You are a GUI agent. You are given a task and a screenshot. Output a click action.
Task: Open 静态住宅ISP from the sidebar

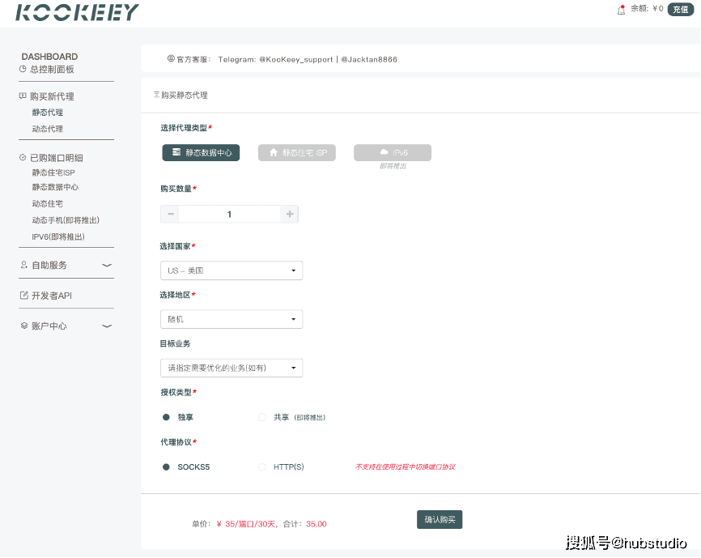[x=53, y=173]
